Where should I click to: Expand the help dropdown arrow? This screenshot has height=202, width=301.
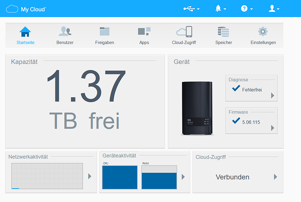[251, 9]
